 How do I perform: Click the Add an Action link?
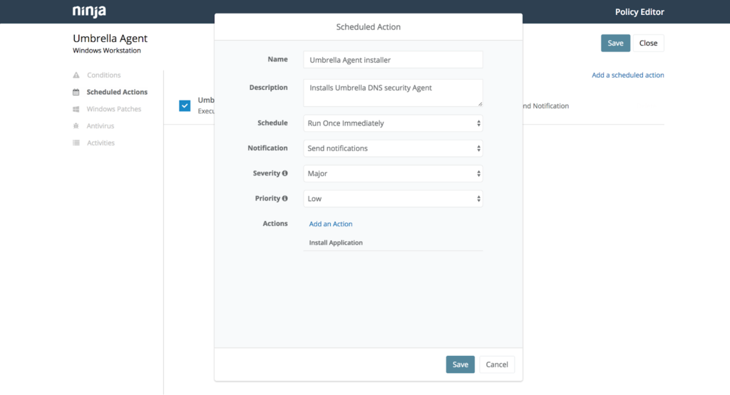coord(331,224)
